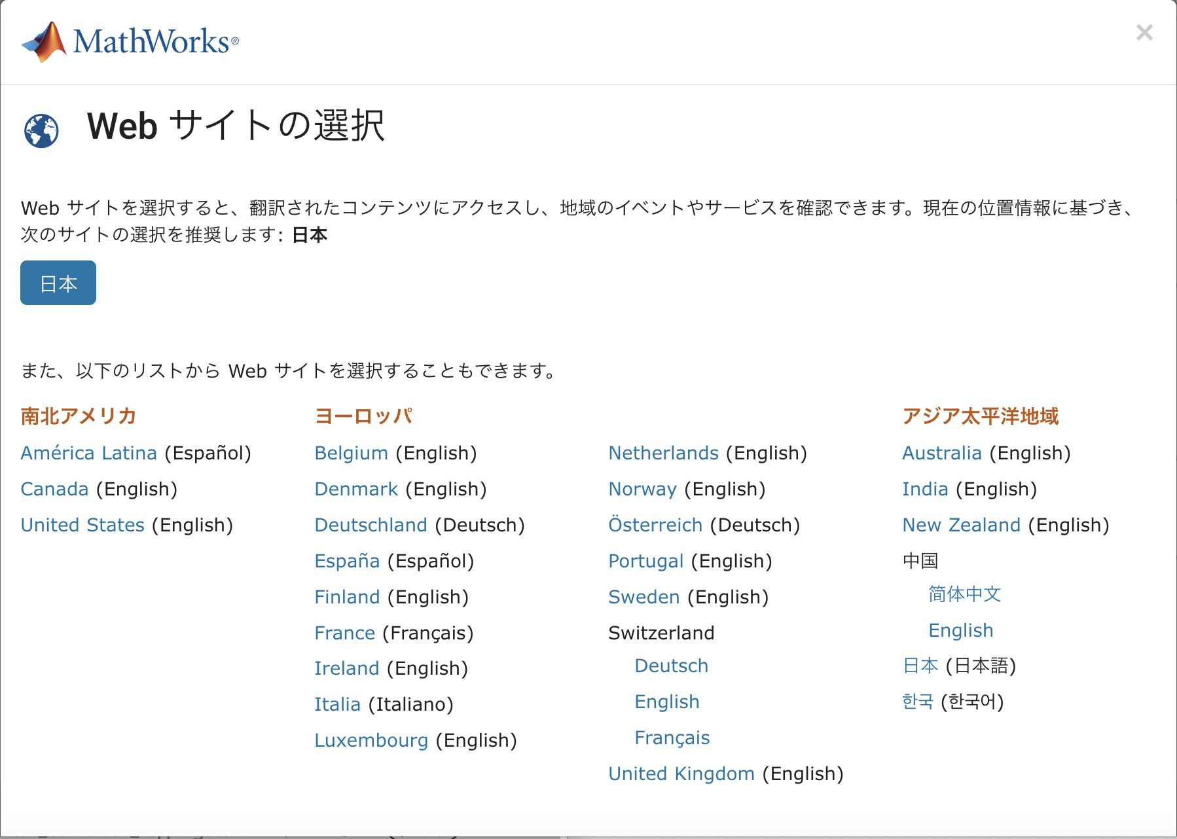
Task: Go to the United Kingdom site
Action: [x=681, y=774]
